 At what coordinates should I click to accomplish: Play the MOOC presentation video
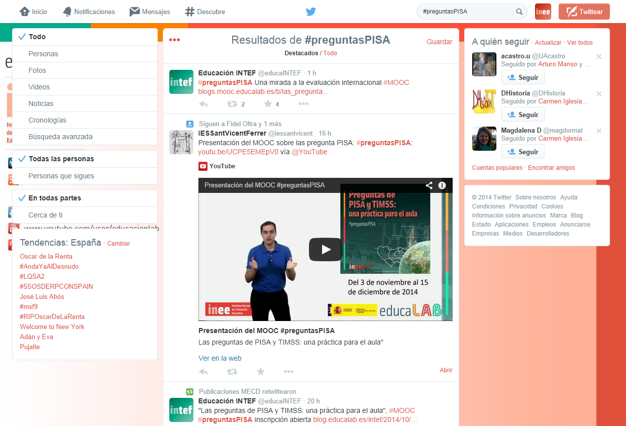coord(326,249)
